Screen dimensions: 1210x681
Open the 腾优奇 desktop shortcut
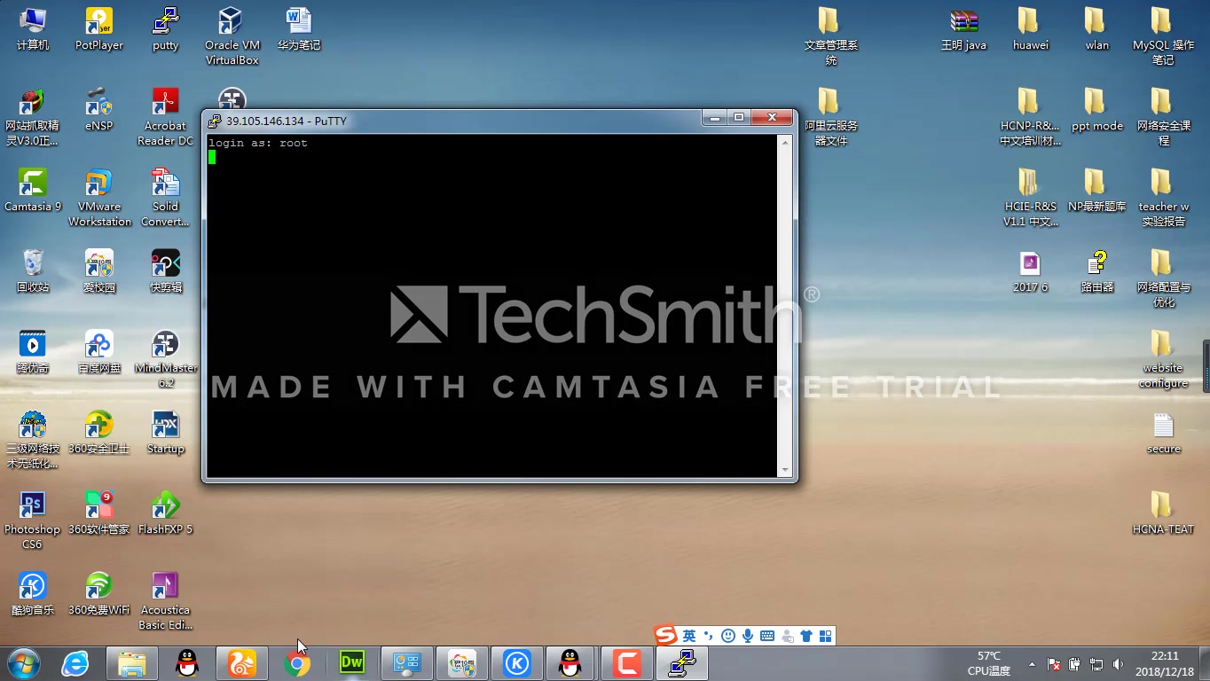[x=33, y=351]
